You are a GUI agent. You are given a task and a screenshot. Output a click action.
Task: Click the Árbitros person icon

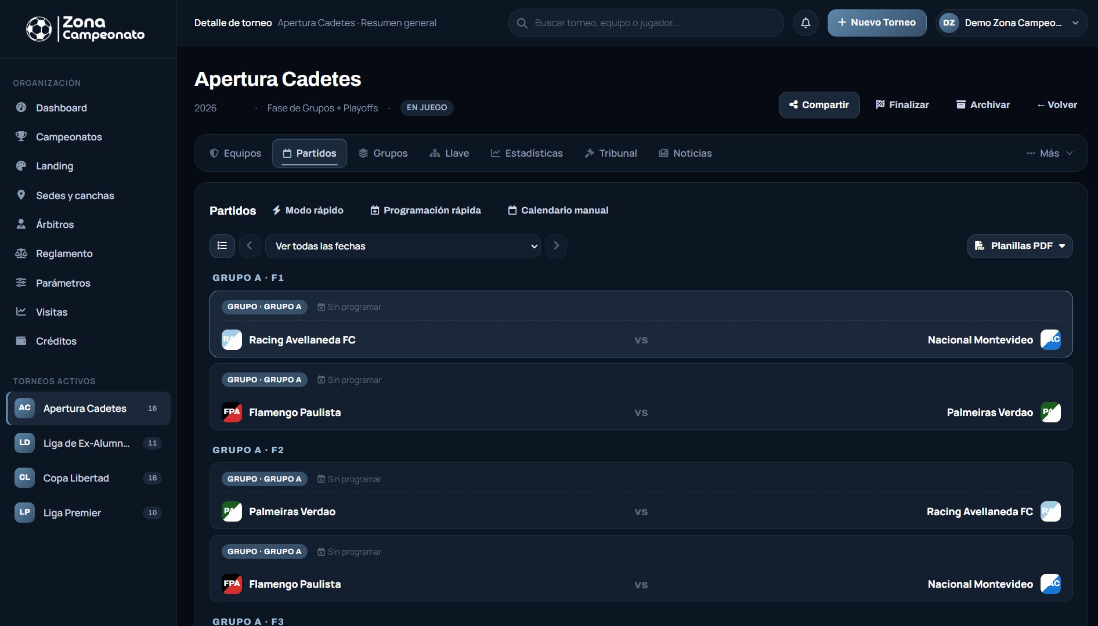pos(21,224)
